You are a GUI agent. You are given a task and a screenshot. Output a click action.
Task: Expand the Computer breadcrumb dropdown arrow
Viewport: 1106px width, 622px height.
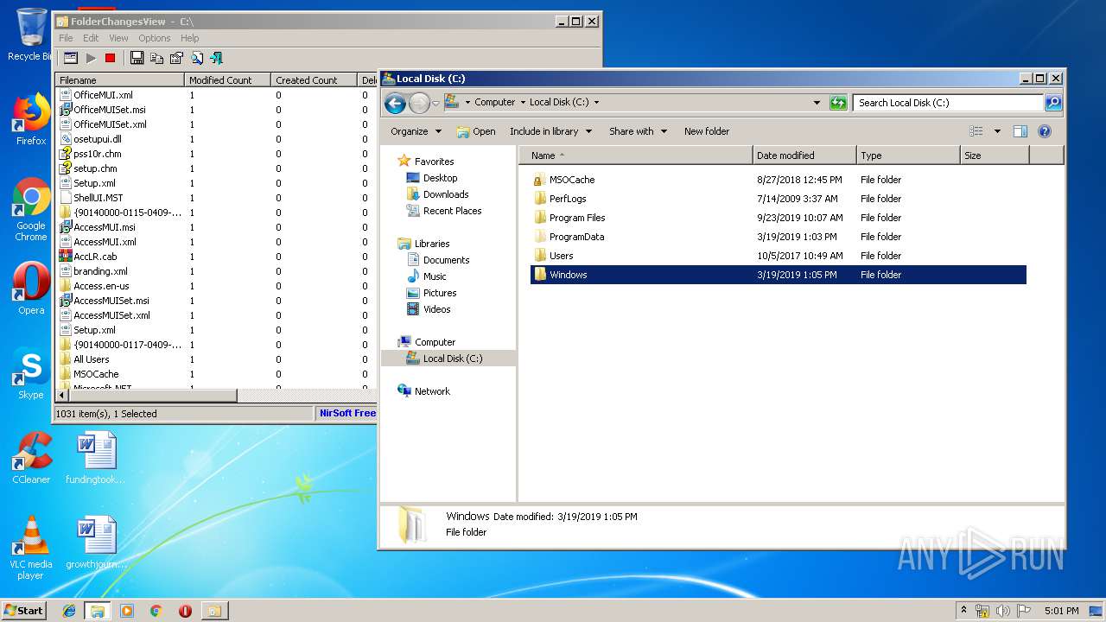(x=523, y=102)
